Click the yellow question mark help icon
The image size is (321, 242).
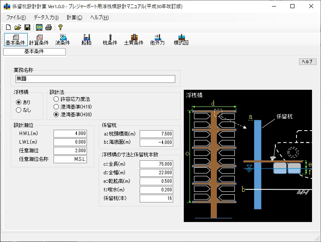60,27
